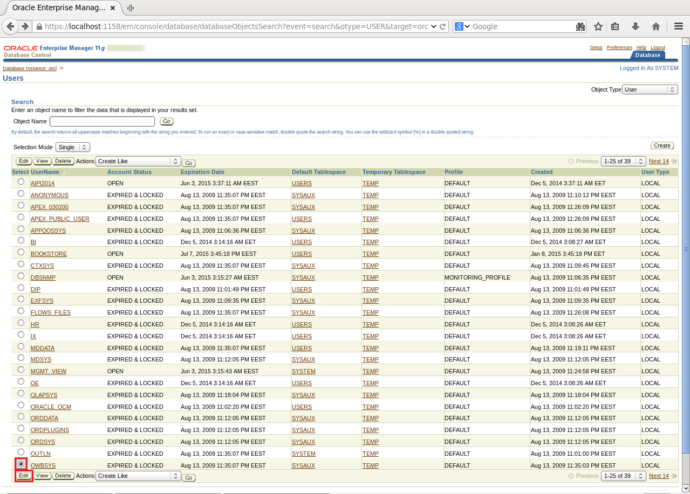690x494 pixels.
Task: Open the Selection Mode dropdown
Action: [x=73, y=147]
